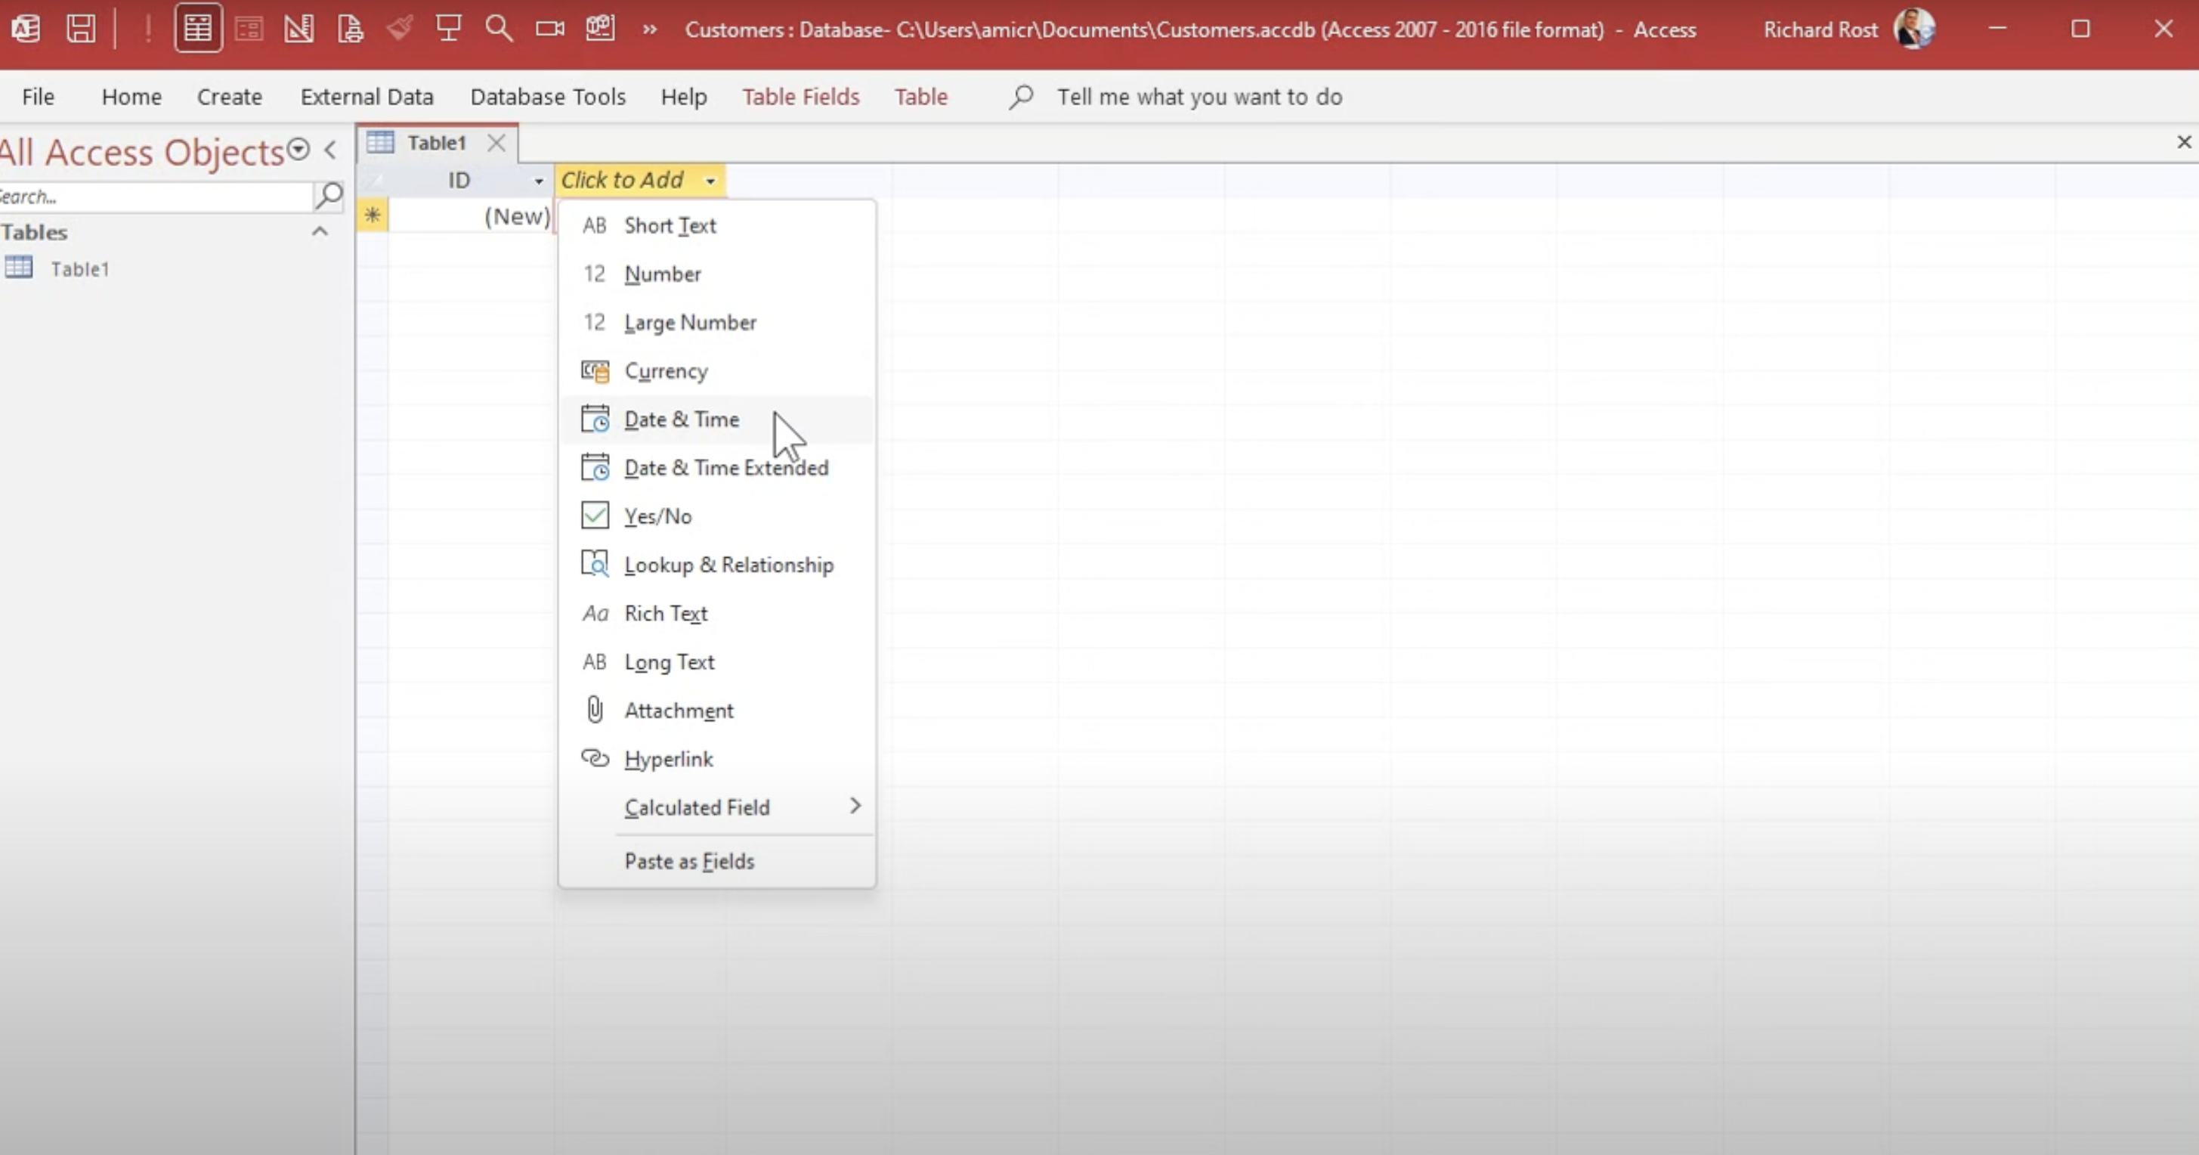This screenshot has height=1155, width=2199.
Task: Collapse the Tables group chevron
Action: pos(320,231)
